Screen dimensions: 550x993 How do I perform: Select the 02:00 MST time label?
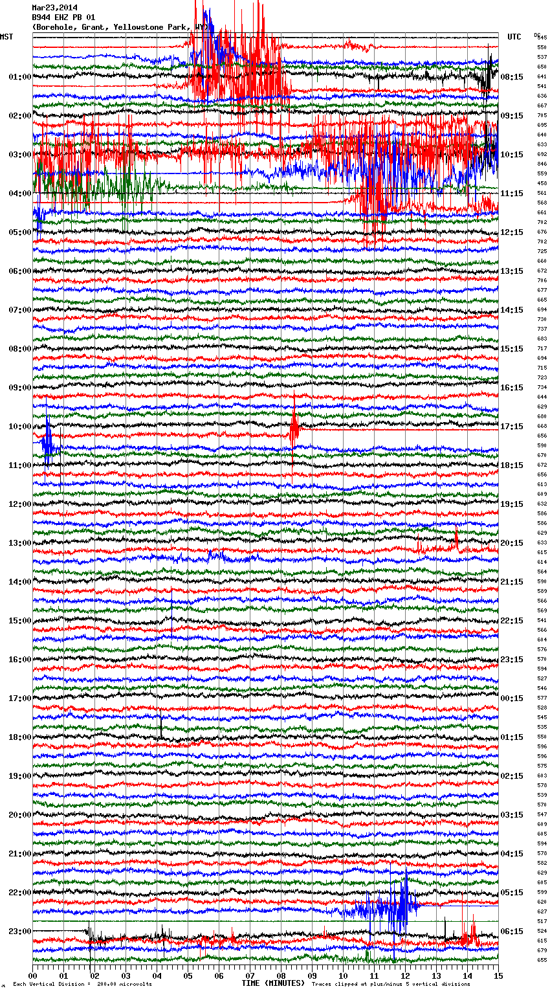(20, 116)
